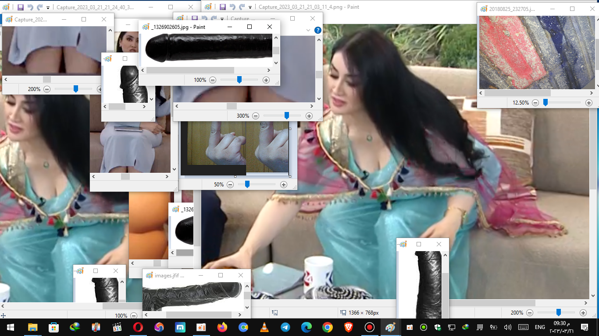Expand the ribbon using chevron beside Help
Image resolution: width=599 pixels, height=336 pixels.
(308, 30)
